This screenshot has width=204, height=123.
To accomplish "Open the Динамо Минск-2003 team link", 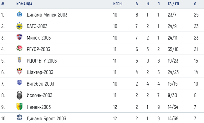I will pyautogui.click(x=47, y=15).
